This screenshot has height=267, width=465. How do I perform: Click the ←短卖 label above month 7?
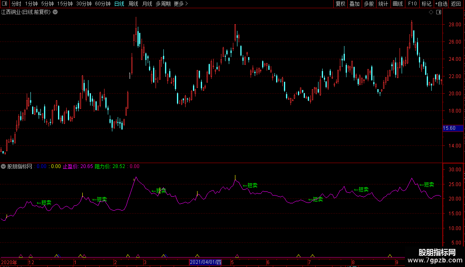coord(316,200)
